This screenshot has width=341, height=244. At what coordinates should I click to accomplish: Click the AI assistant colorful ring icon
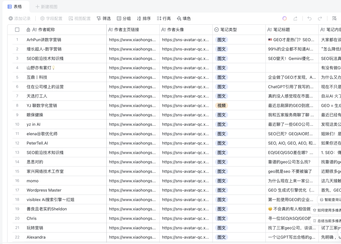(284, 19)
